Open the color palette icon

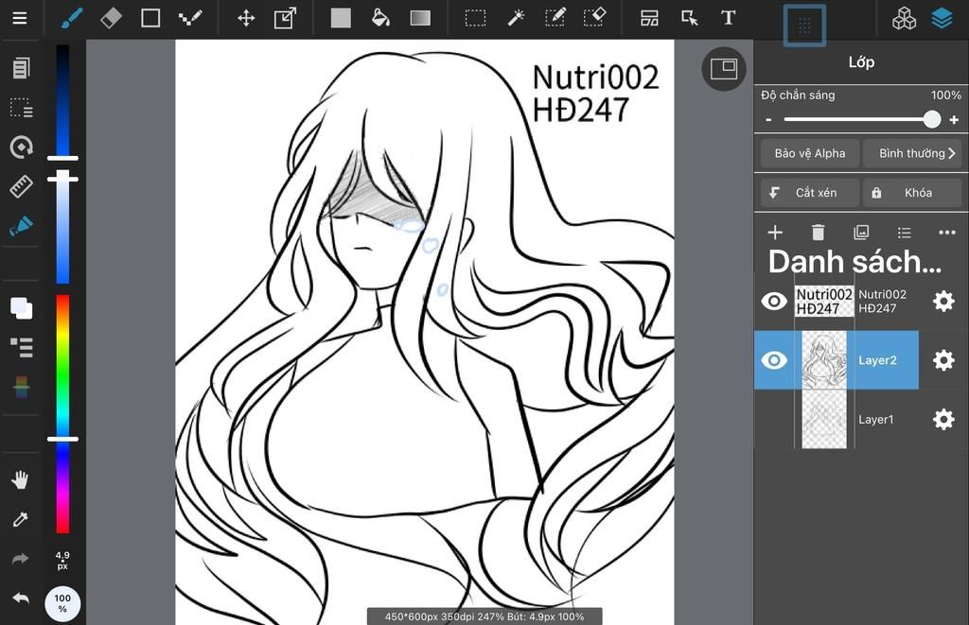point(21,387)
